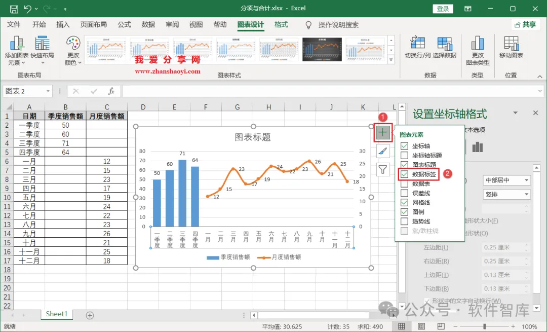Open Customize Quick Access Toolbar dropdown
Image resolution: width=547 pixels, height=332 pixels.
click(65, 9)
